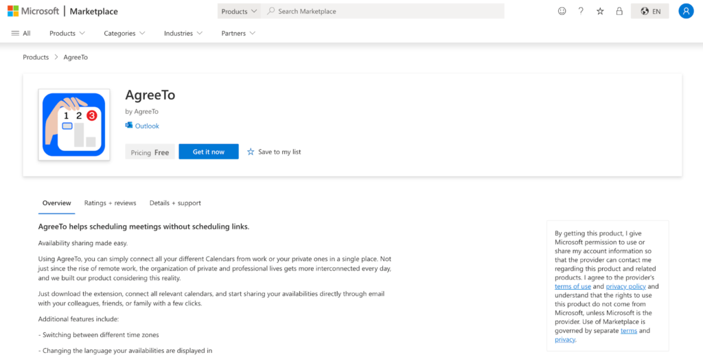The height and width of the screenshot is (359, 703).
Task: Open the provider's privacy policy link
Action: (626, 286)
